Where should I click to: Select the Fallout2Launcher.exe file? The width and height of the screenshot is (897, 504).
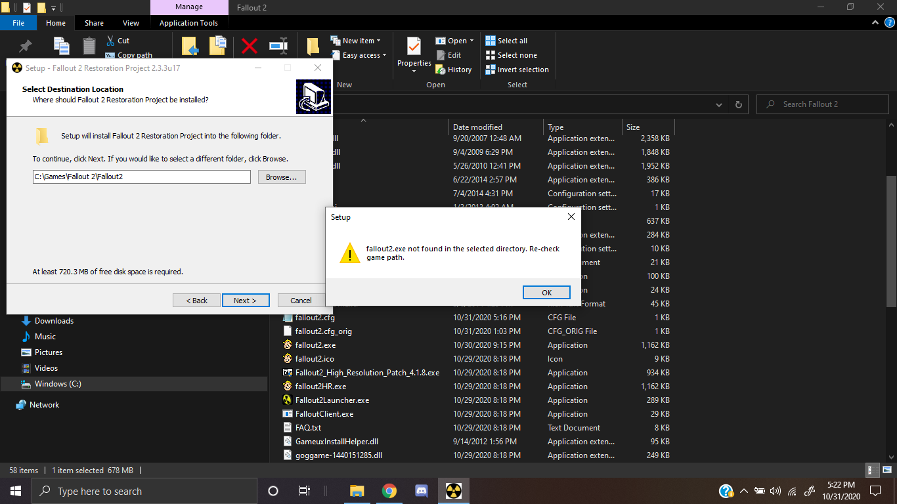pos(332,400)
